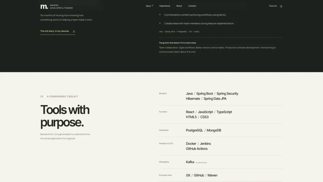Click the 'Tools with purpose.' heading
The width and height of the screenshot is (323, 182).
(65, 116)
